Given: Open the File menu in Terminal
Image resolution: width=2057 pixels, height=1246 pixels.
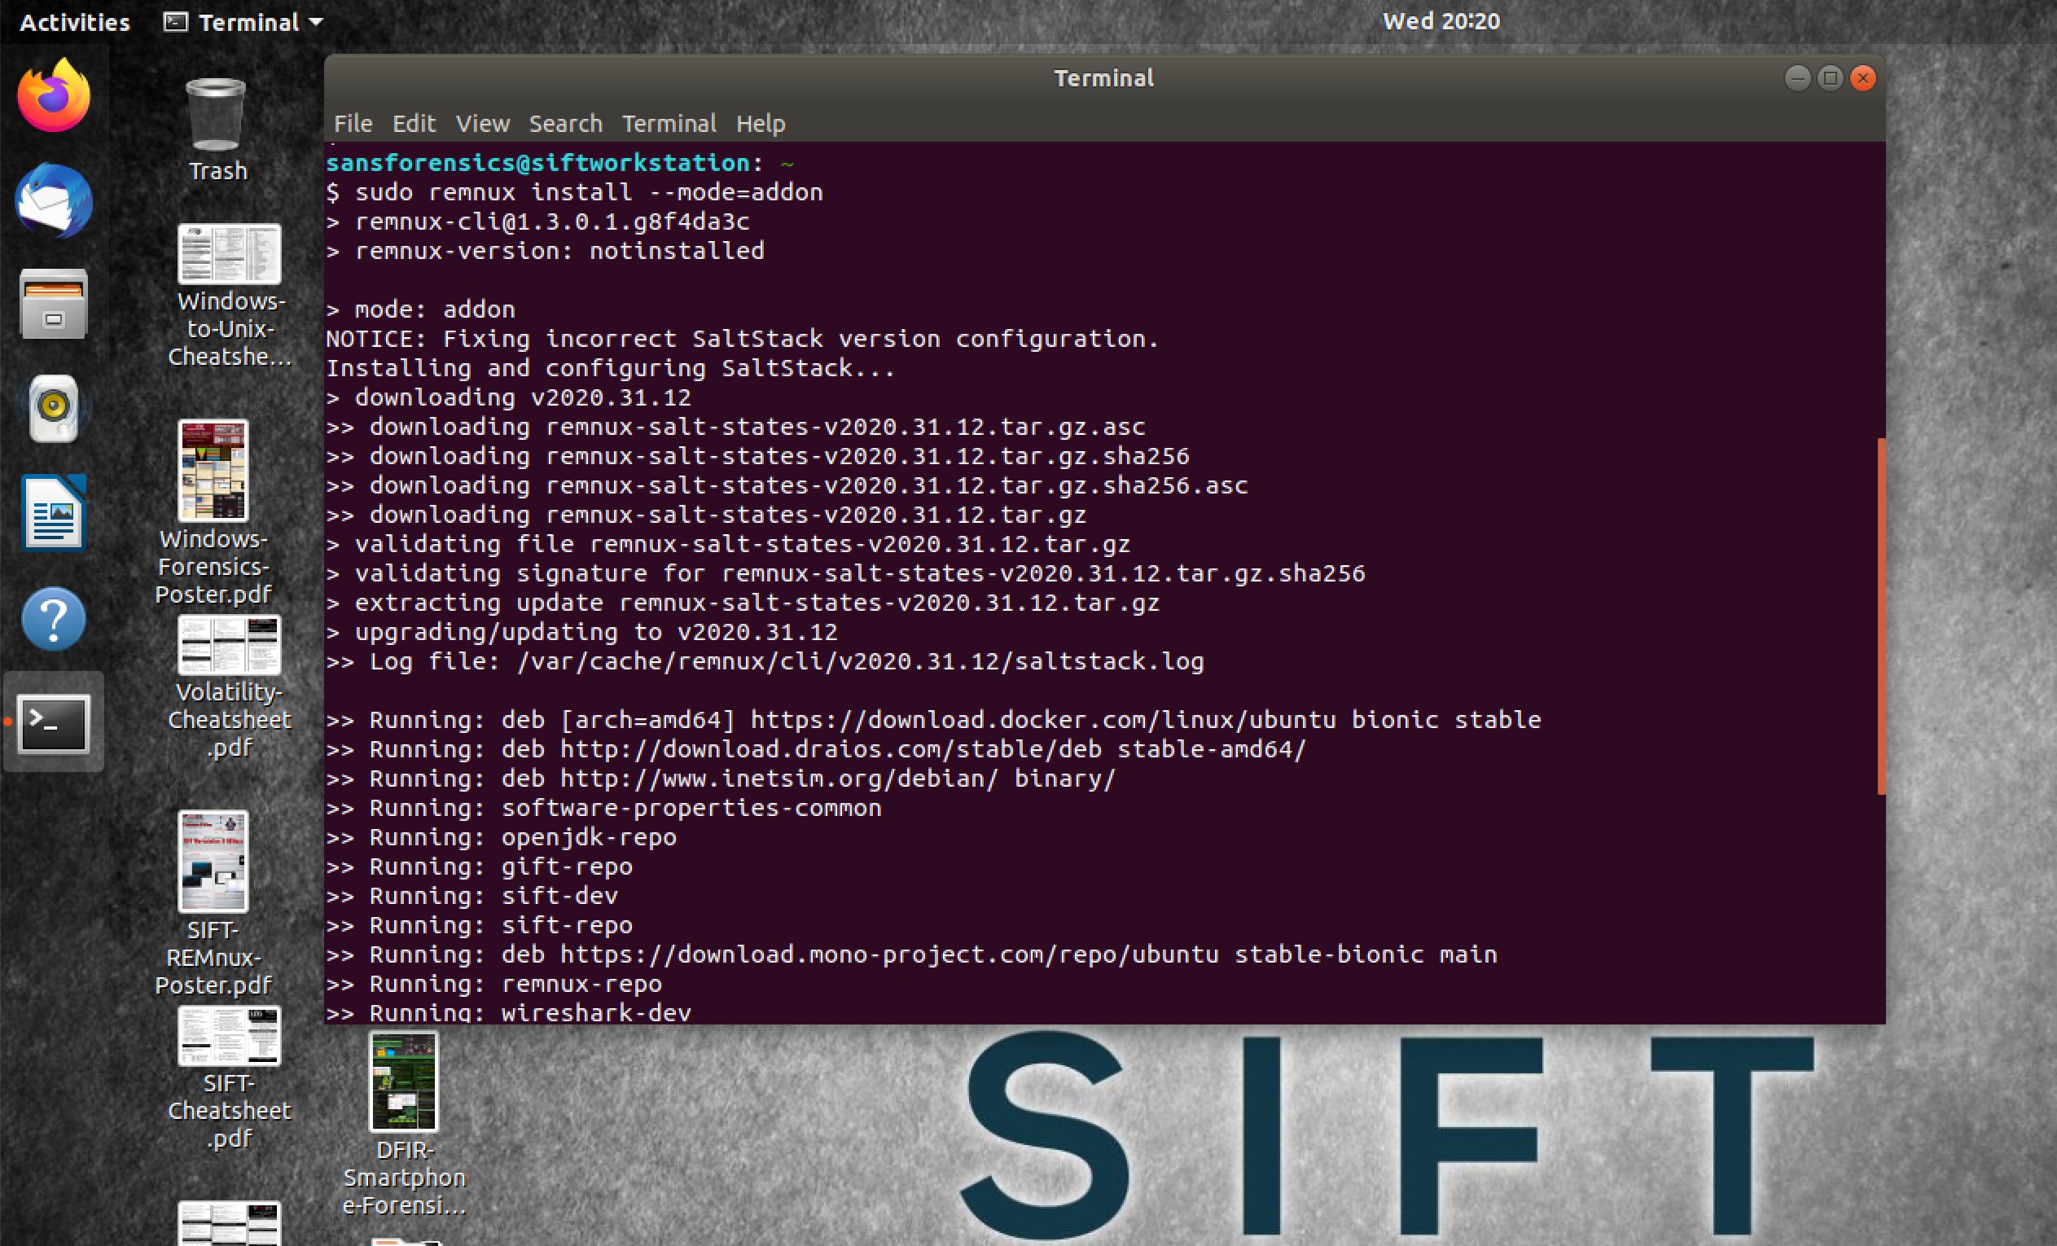Looking at the screenshot, I should click(x=353, y=124).
